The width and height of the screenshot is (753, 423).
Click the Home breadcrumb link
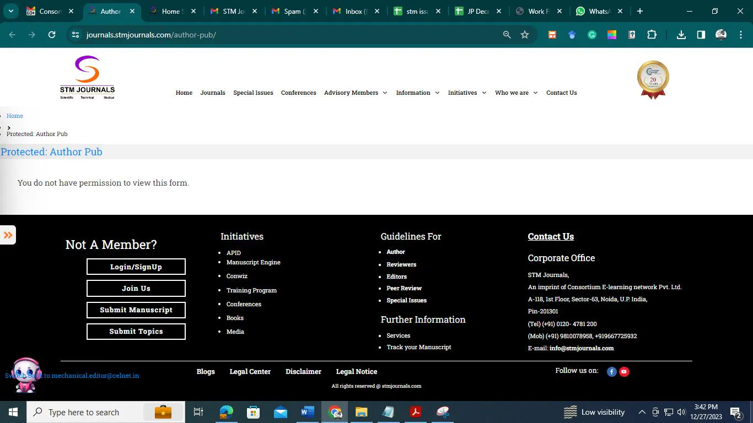tap(15, 116)
